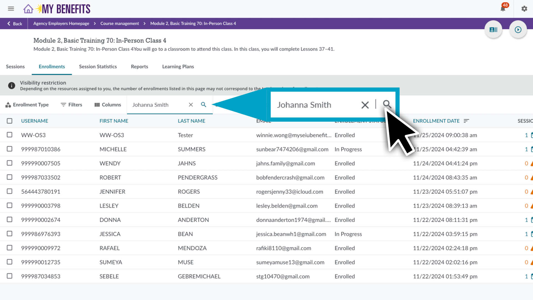The width and height of the screenshot is (533, 300).
Task: Open the notifications bell
Action: tap(503, 9)
